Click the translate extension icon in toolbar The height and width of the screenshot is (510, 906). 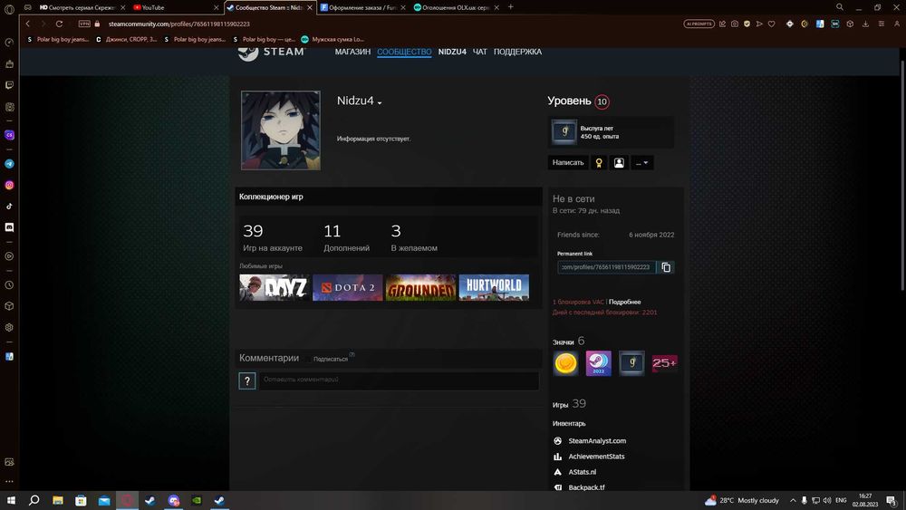point(820,24)
